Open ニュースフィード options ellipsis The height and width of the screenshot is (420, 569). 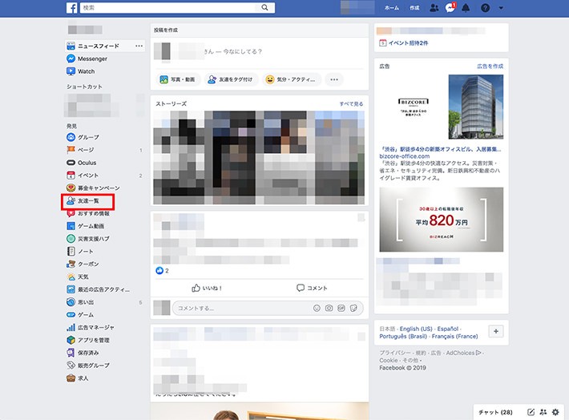pos(139,46)
